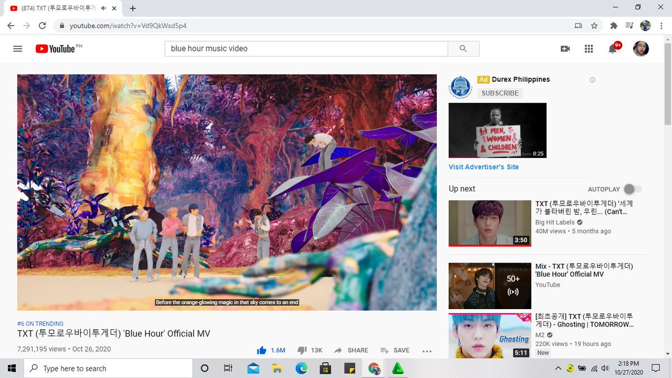Click the video title 'Blue Hour' Official MV
The image size is (672, 378).
(x=114, y=334)
